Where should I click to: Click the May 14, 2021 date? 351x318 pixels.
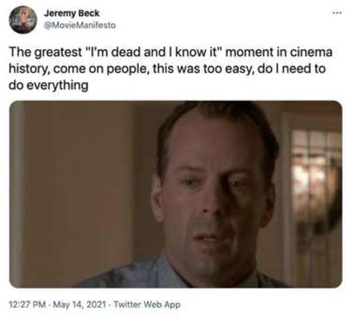(x=79, y=305)
